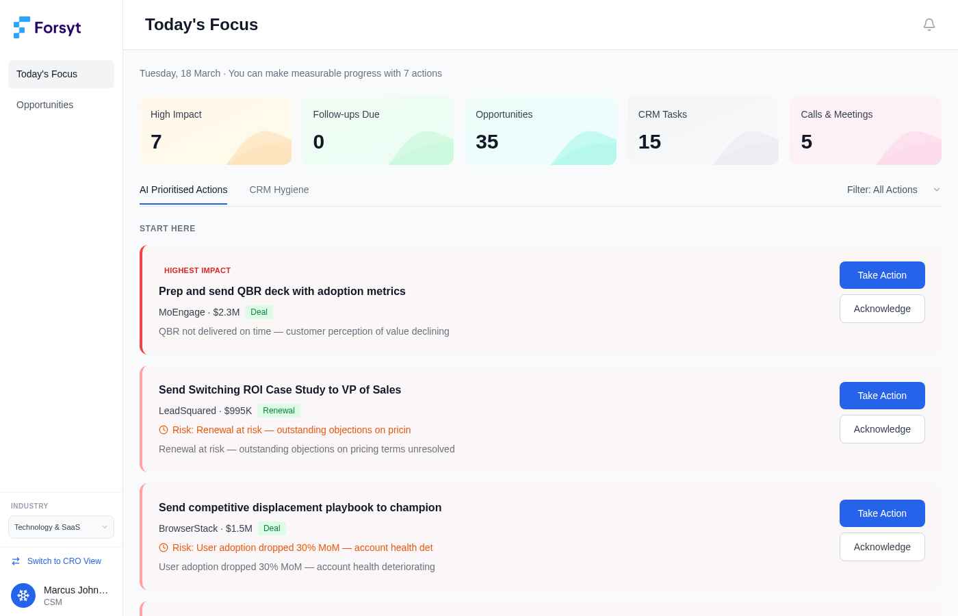Image resolution: width=958 pixels, height=616 pixels.
Task: Click the CRM Tasks card showing 15
Action: tap(702, 130)
